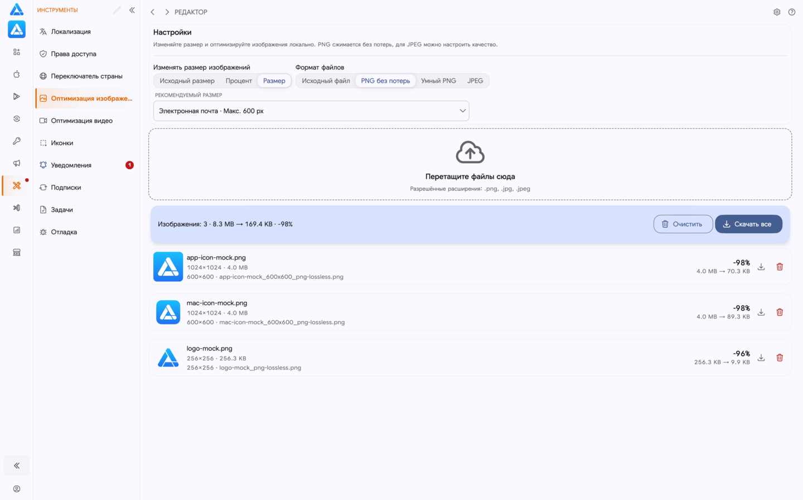Select the Процент resize option
This screenshot has height=500, width=803.
[239, 81]
